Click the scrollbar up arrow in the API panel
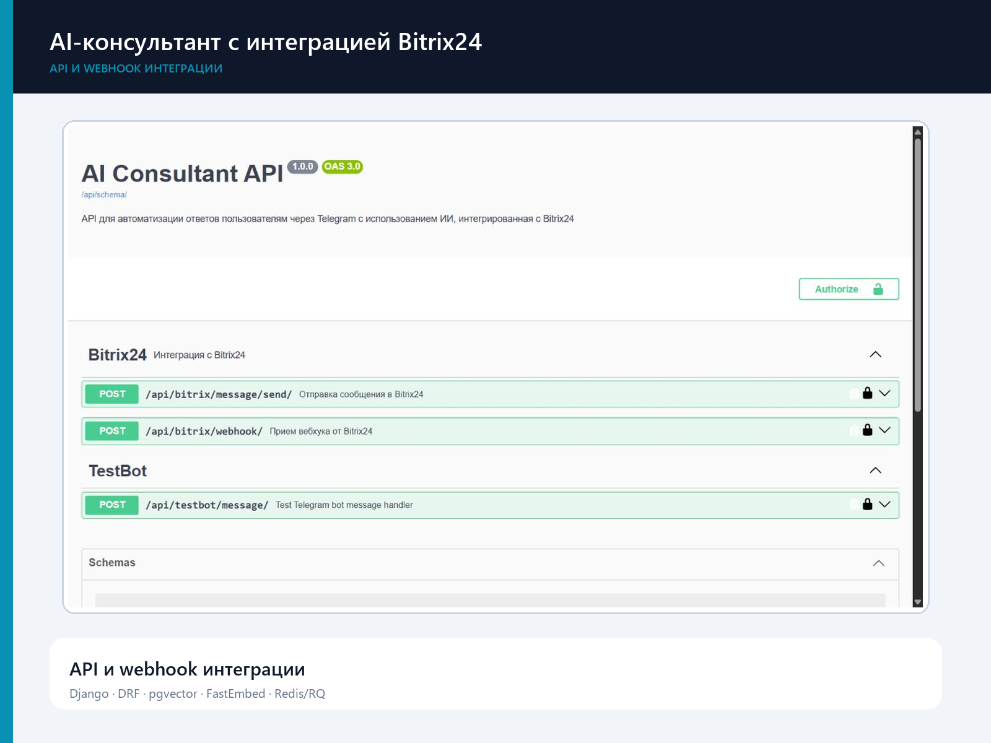Viewport: 991px width, 743px height. click(918, 132)
